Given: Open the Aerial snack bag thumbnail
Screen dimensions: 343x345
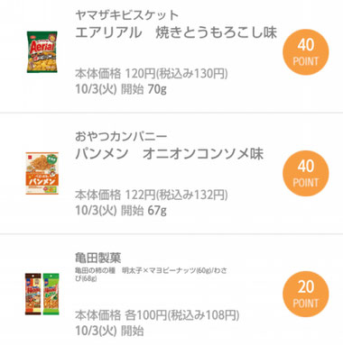Looking at the screenshot, I should click(x=42, y=51).
